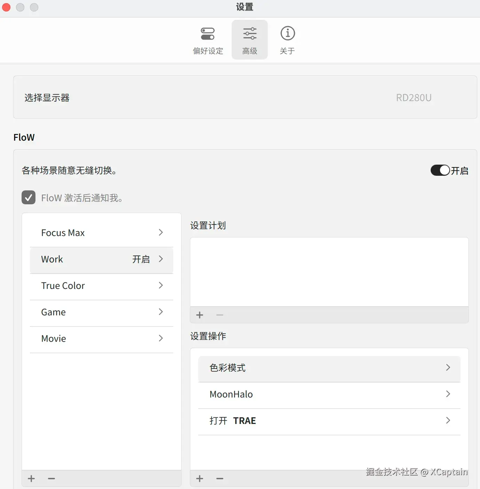Remove a schedule with minus under 设置计划
Image resolution: width=480 pixels, height=489 pixels.
pos(220,315)
